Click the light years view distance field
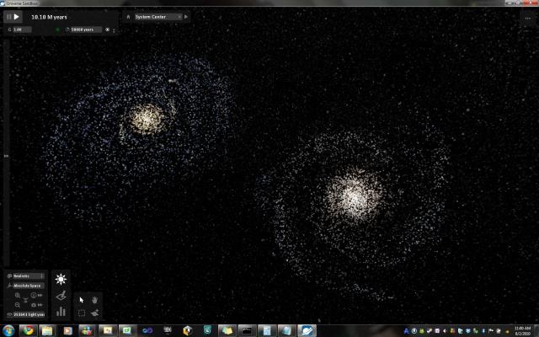The image size is (539, 337). point(29,314)
